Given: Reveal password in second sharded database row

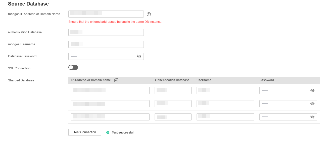Looking at the screenshot, I should pos(312,104).
